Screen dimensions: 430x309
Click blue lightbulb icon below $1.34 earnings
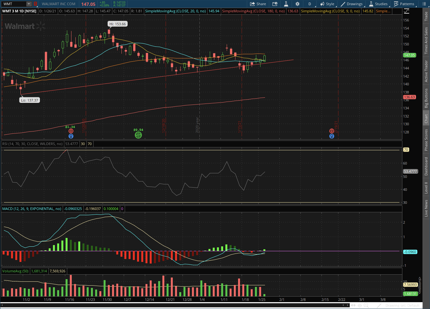[71, 136]
